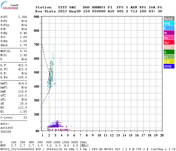
Task: Select the NNW blue legend swatch
Action: click(x=169, y=66)
